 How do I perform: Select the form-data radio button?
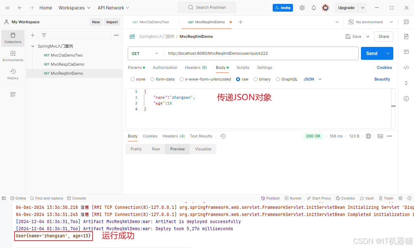tap(152, 79)
